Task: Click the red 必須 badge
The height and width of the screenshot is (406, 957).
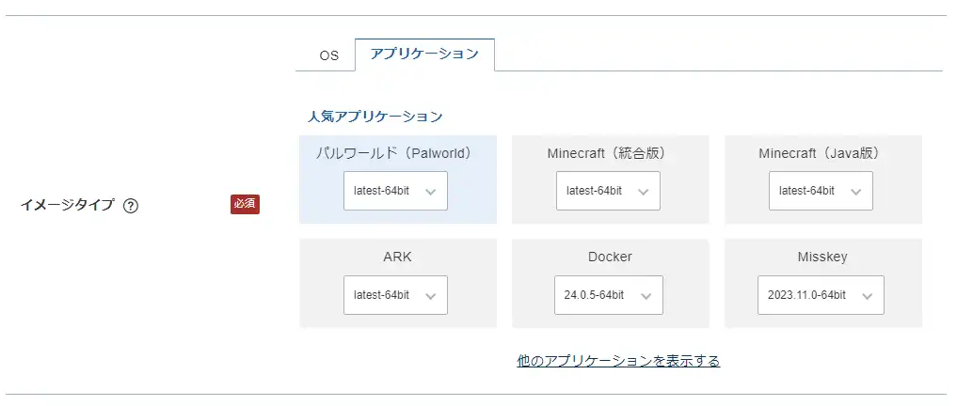Action: click(245, 204)
